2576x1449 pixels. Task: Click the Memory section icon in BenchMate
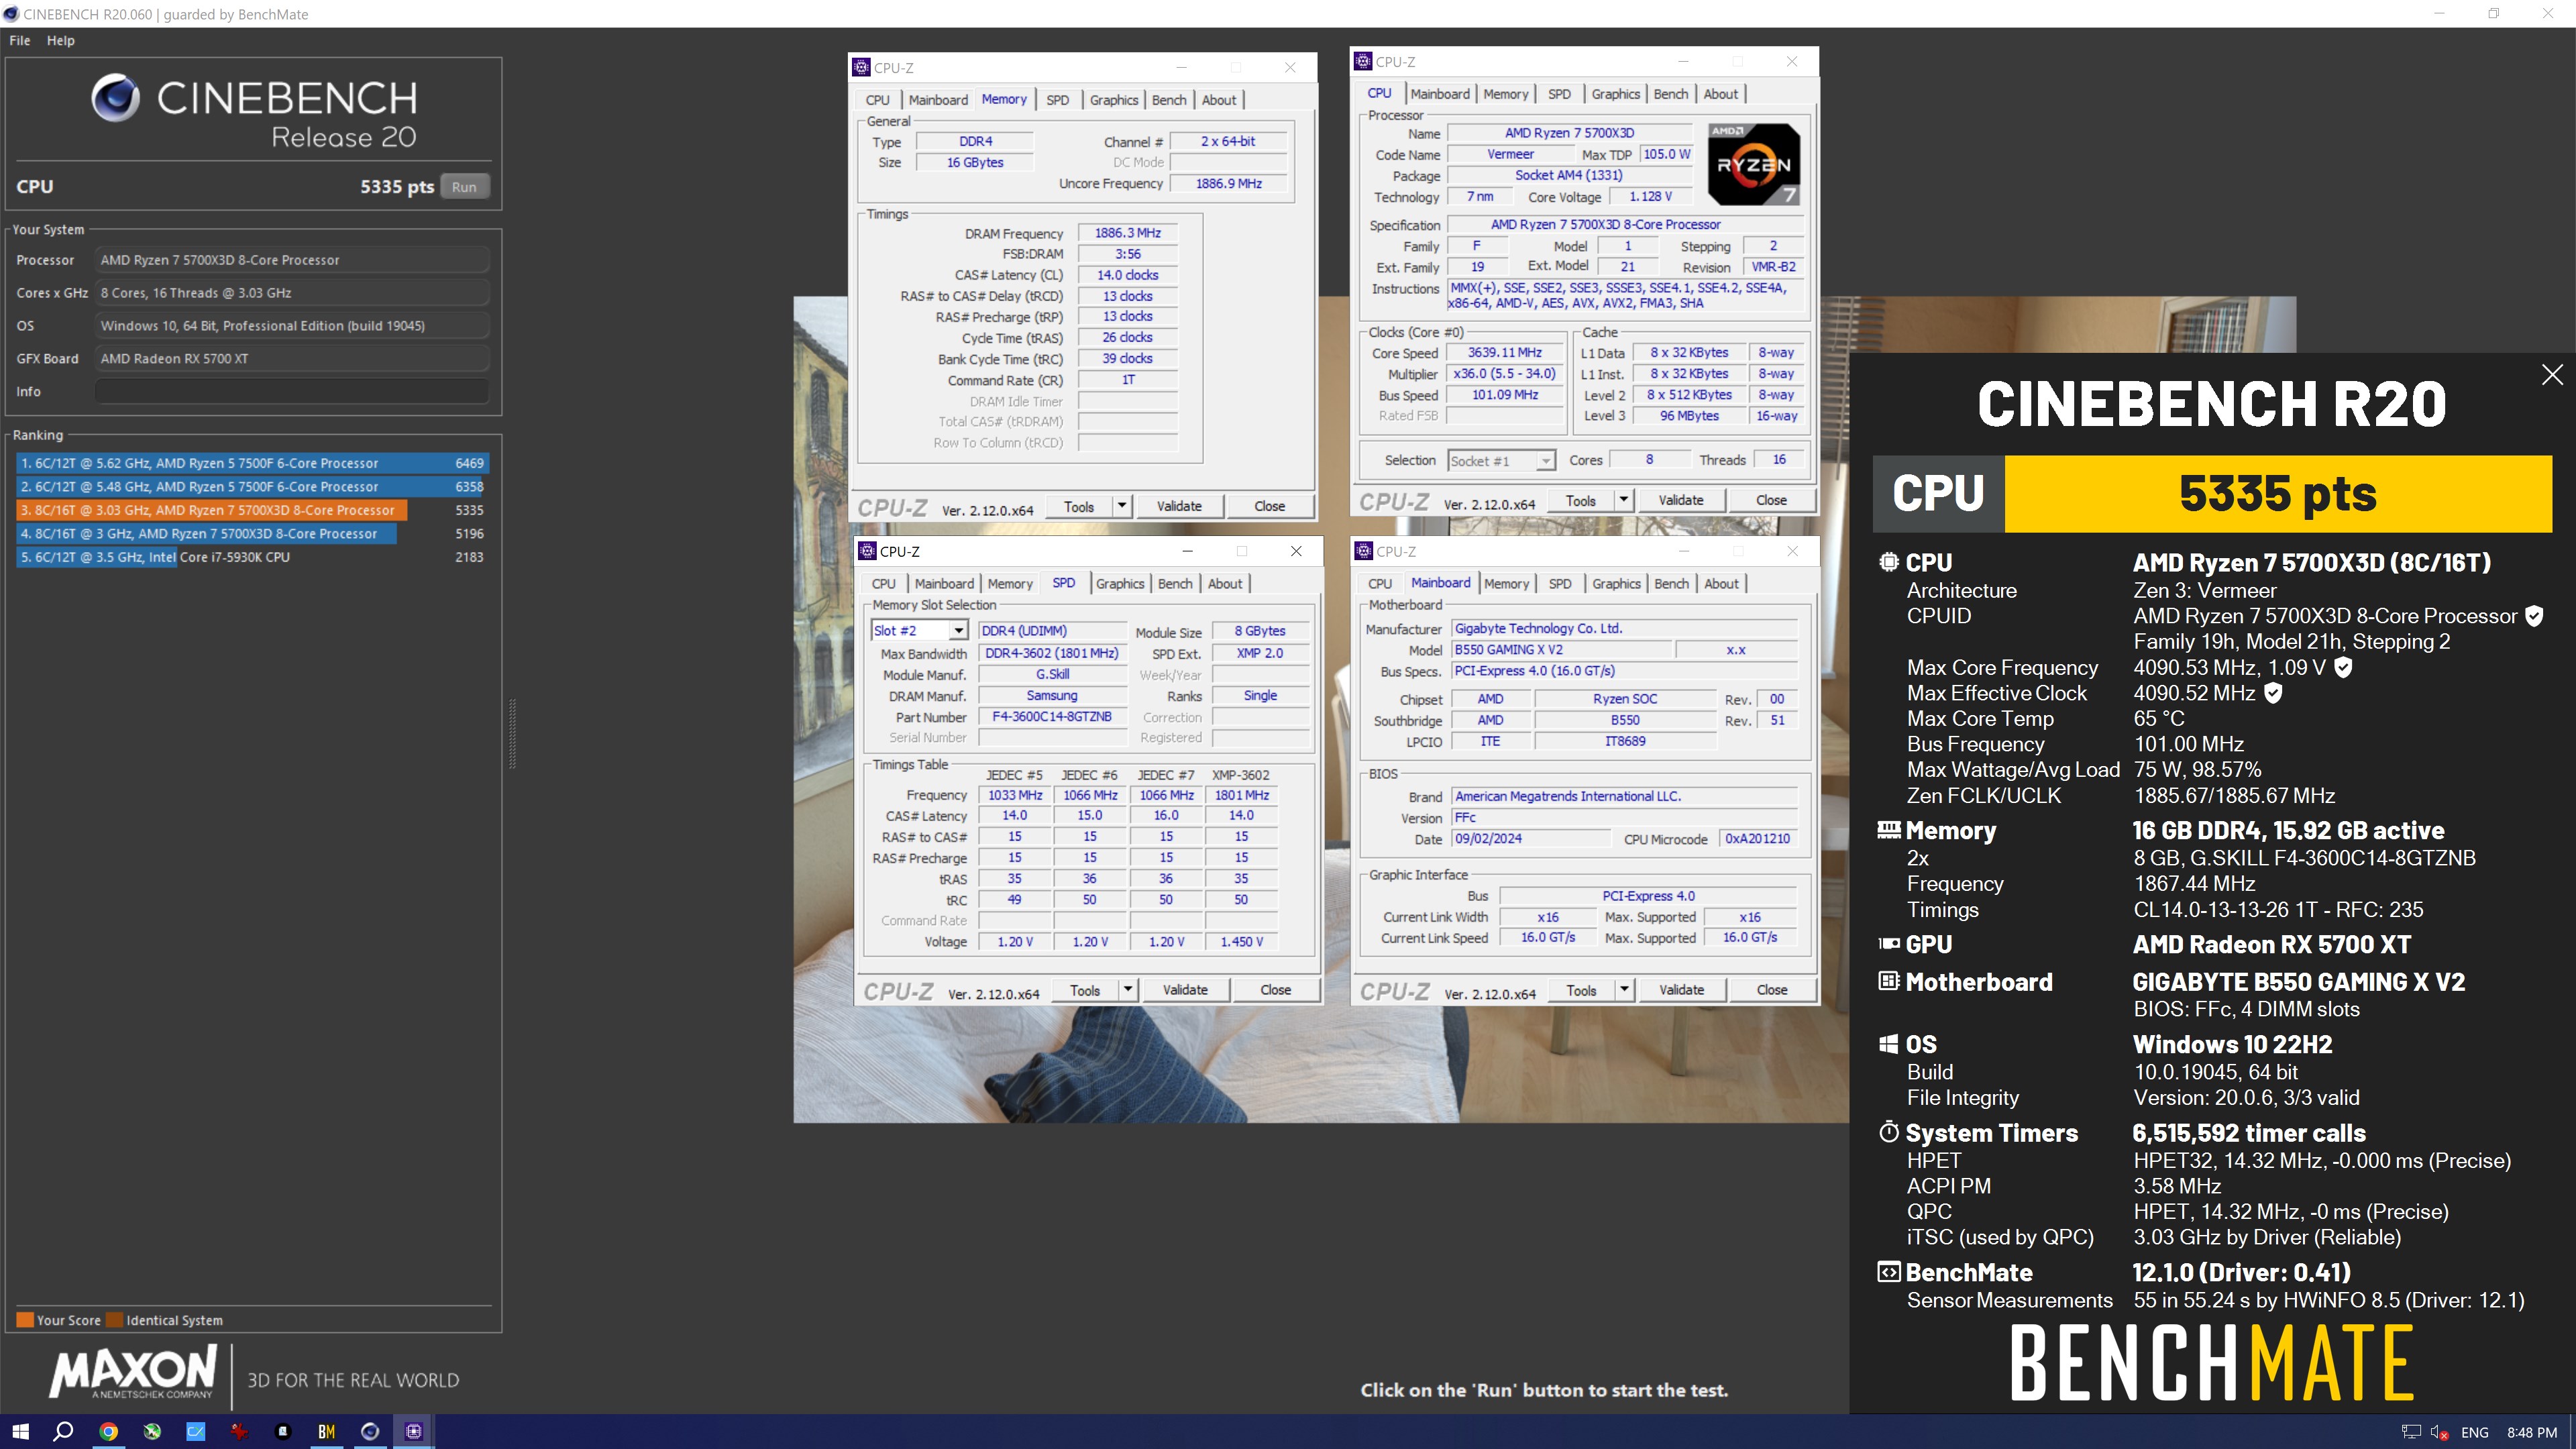tap(1889, 829)
